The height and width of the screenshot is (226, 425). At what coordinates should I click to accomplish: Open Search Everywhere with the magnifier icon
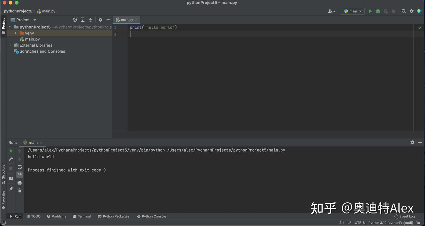[x=404, y=11]
